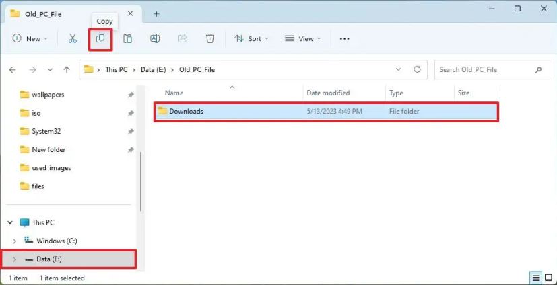Select This PC in navigation pane
The image size is (557, 285).
pyautogui.click(x=43, y=222)
